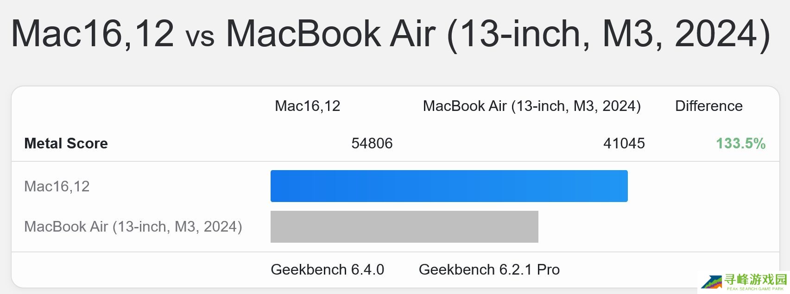Click the MacBook Air label beside gray bar

pos(133,227)
